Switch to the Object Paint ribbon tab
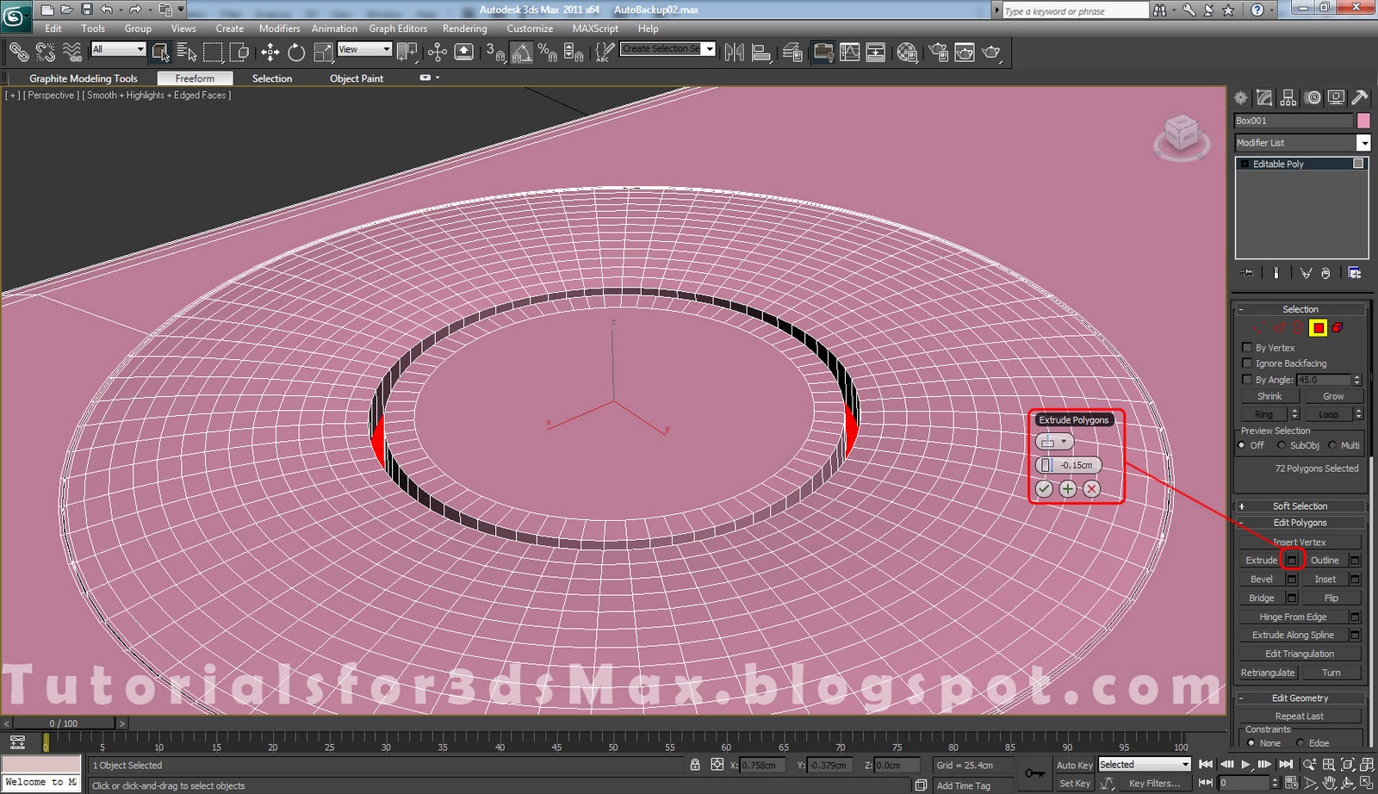The image size is (1378, 794). 357,78
